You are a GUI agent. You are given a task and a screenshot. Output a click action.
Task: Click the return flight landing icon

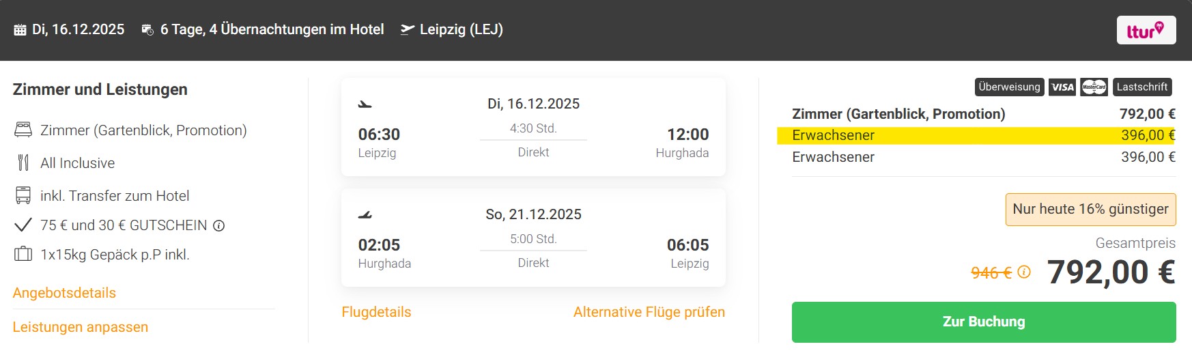(x=365, y=215)
